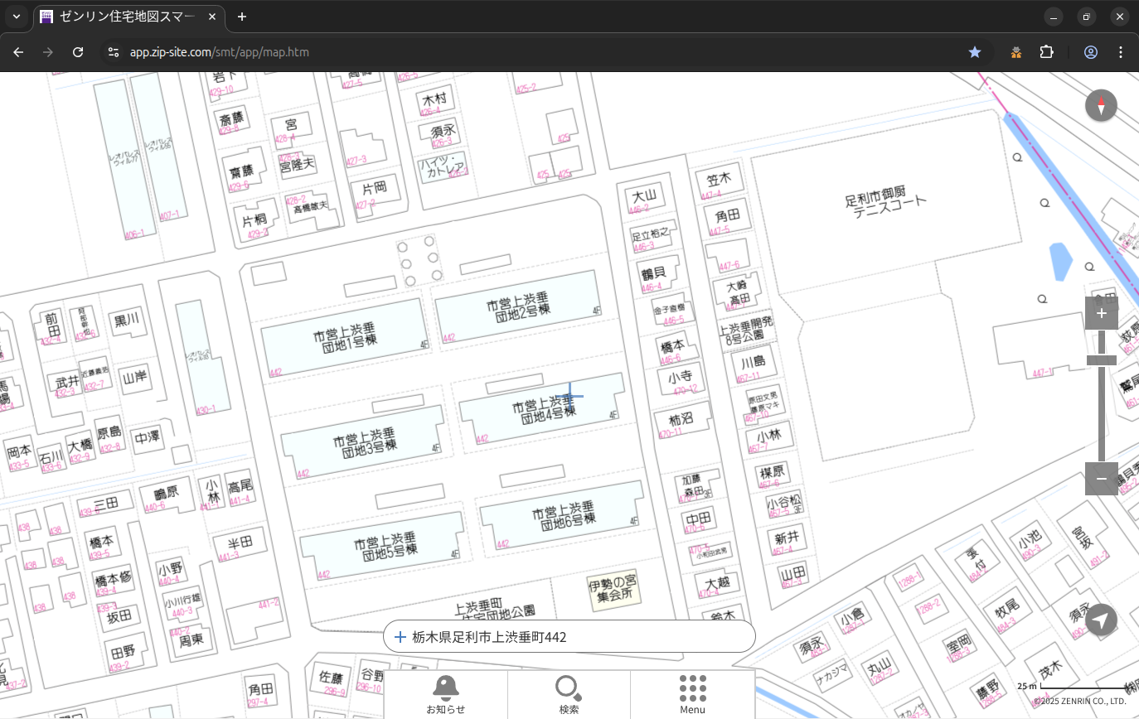Expand the tab search dropdown arrow

(16, 17)
